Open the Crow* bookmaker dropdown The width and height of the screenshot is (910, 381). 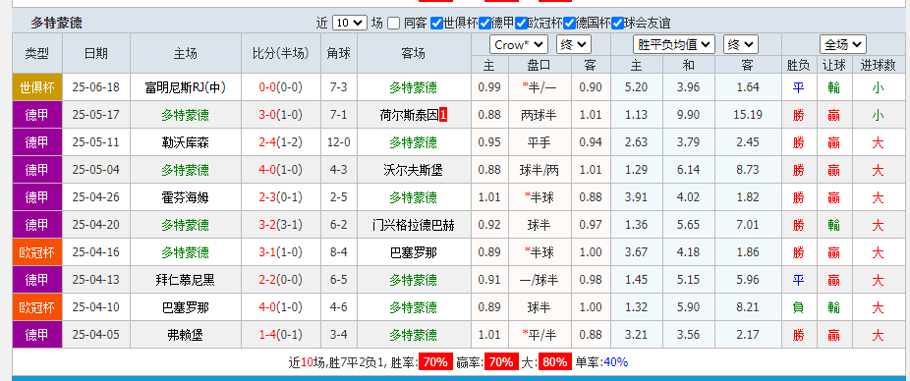coord(519,44)
